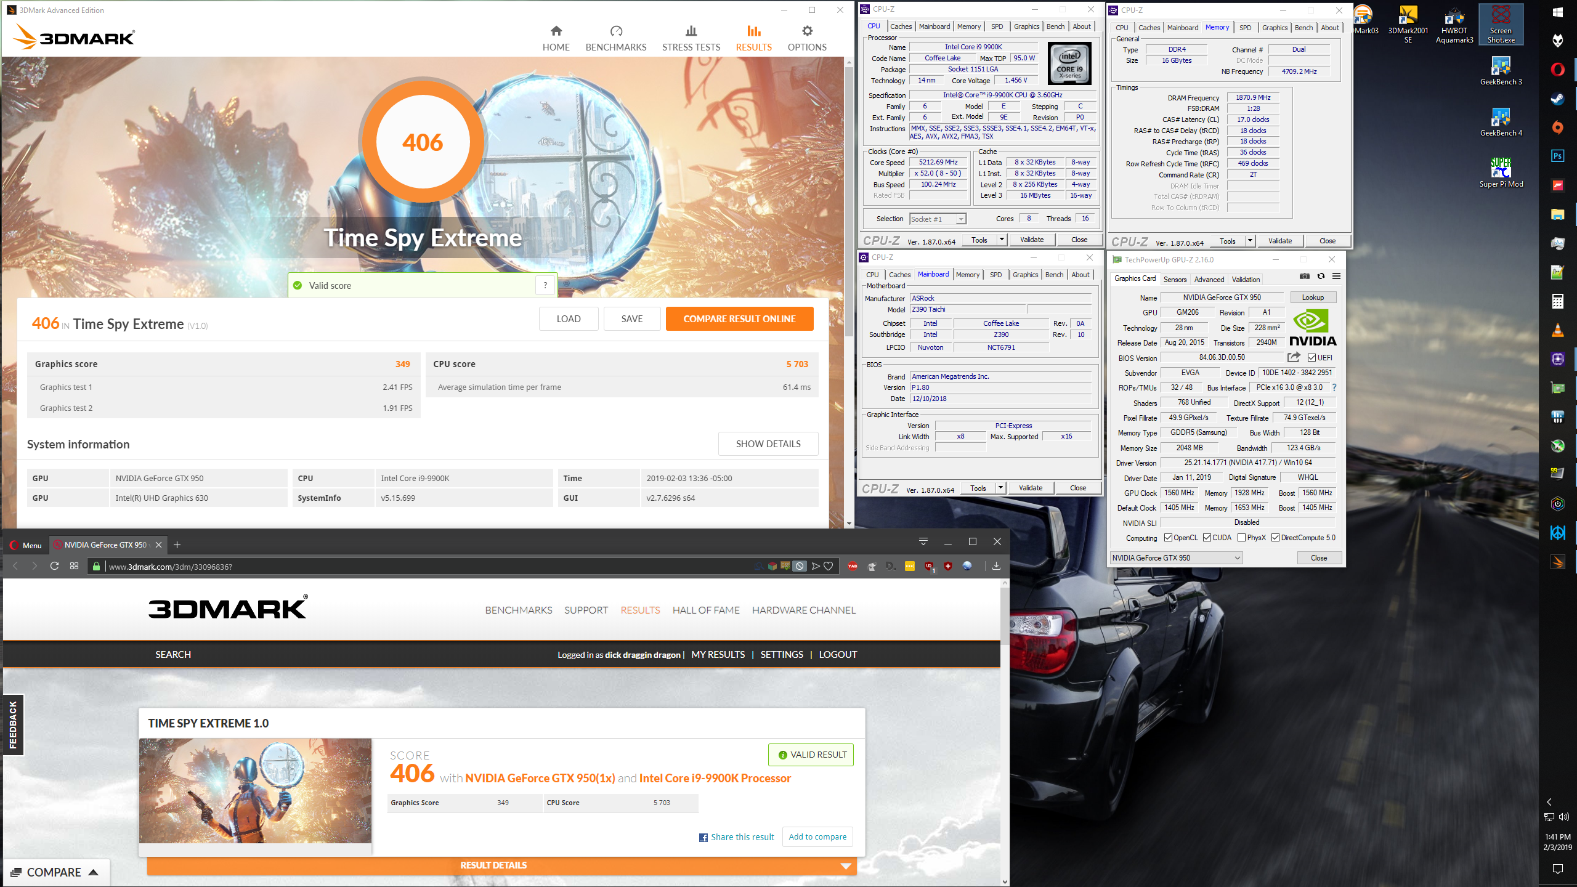Toggle OpenCL checkbox in GPU-Z
The image size is (1577, 887).
1168,538
